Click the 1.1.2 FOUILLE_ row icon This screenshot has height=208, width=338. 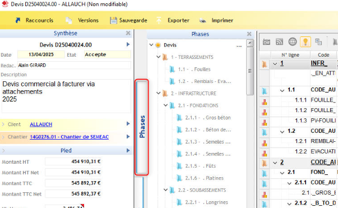(x=265, y=112)
